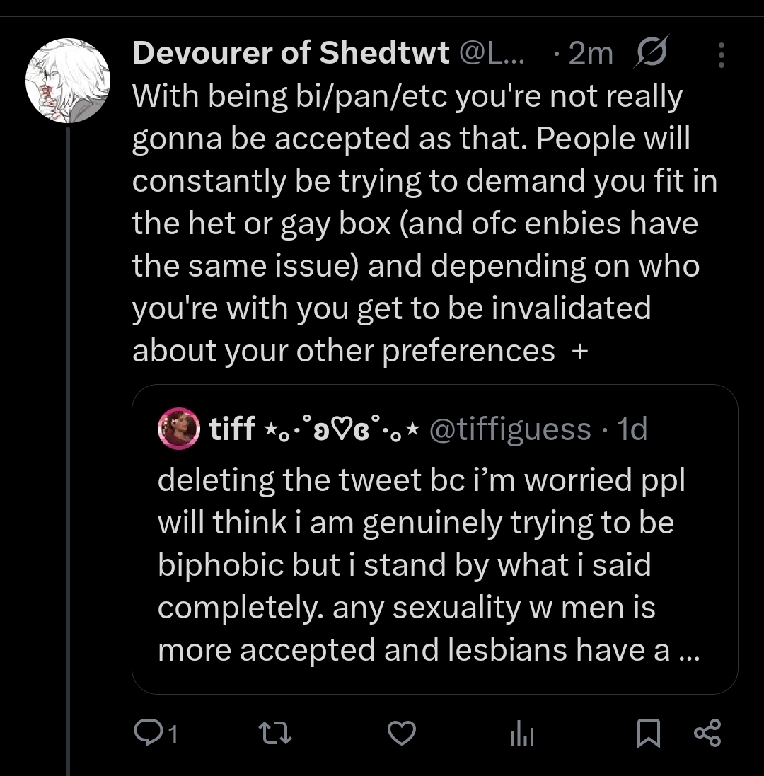The width and height of the screenshot is (764, 776).
Task: Open the quoted tweet about deleting the tweet
Action: 424,566
